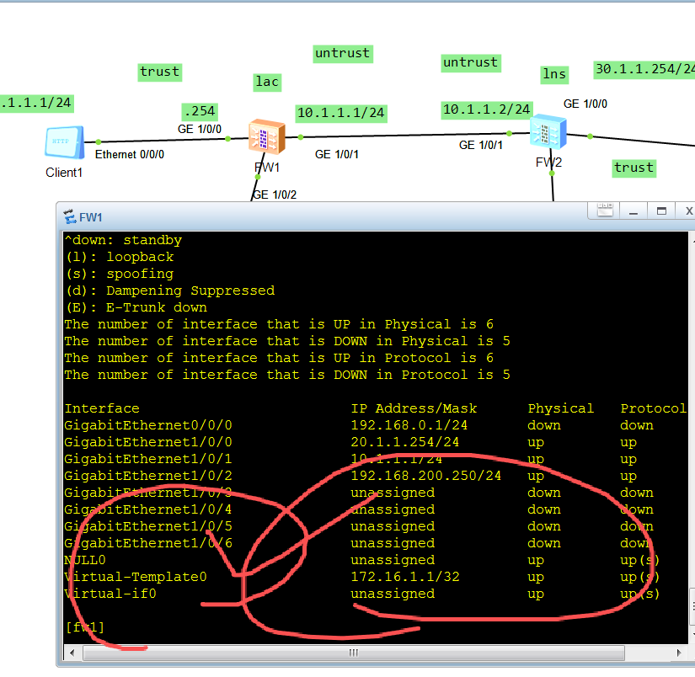This screenshot has height=677, width=695.
Task: Click the 'trust' label below FW2
Action: click(634, 168)
